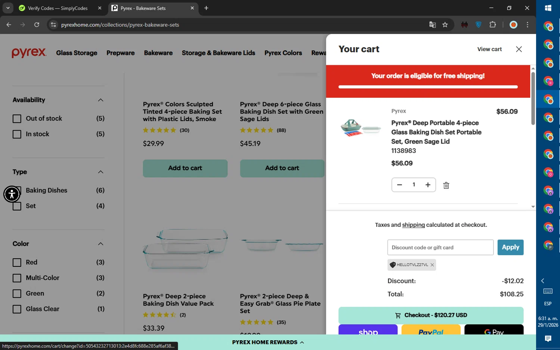The width and height of the screenshot is (560, 350).
Task: Open the Extensions puzzle icon
Action: tap(493, 25)
